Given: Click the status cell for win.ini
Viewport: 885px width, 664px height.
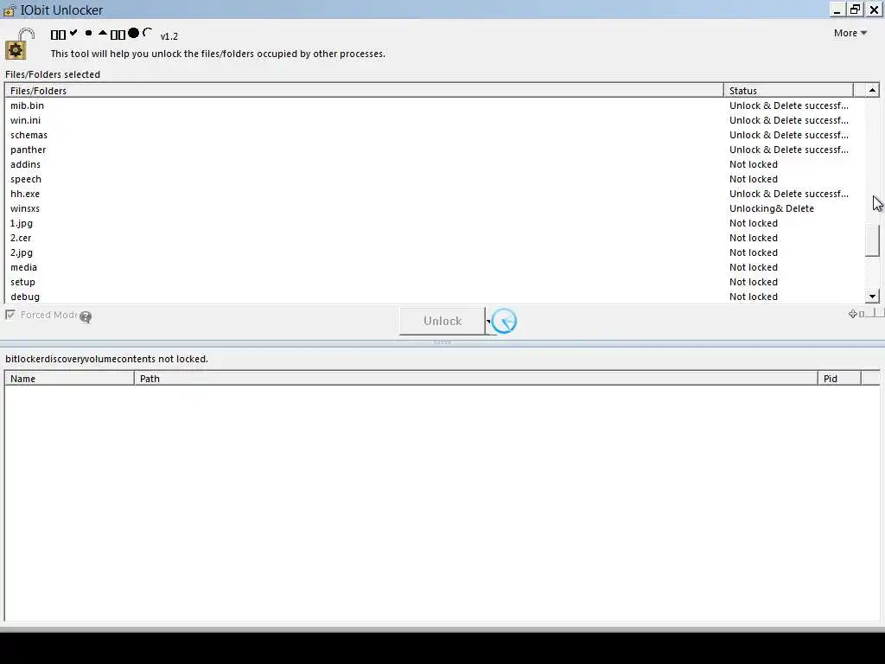Looking at the screenshot, I should click(788, 120).
